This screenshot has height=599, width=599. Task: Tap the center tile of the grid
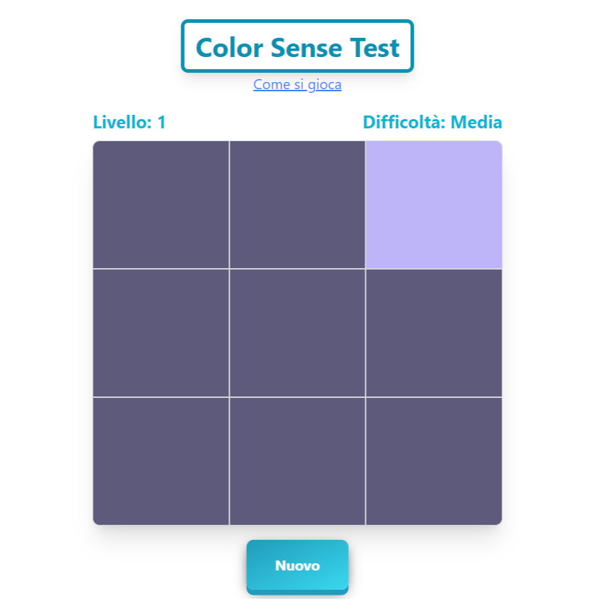click(x=297, y=333)
